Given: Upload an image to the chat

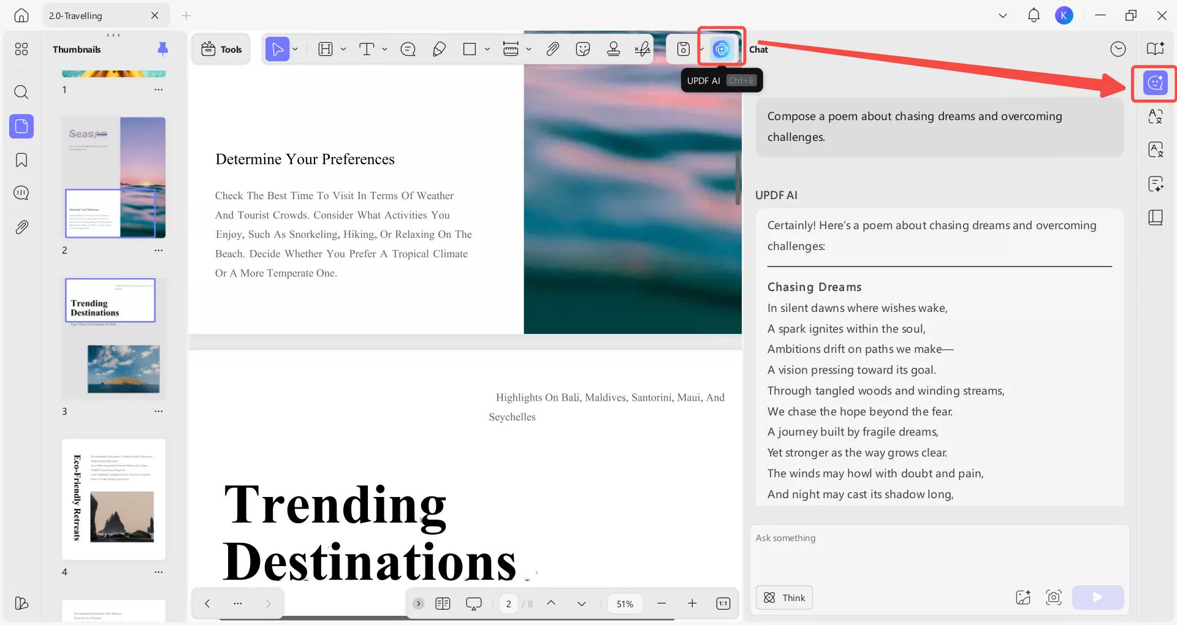Looking at the screenshot, I should point(1023,597).
